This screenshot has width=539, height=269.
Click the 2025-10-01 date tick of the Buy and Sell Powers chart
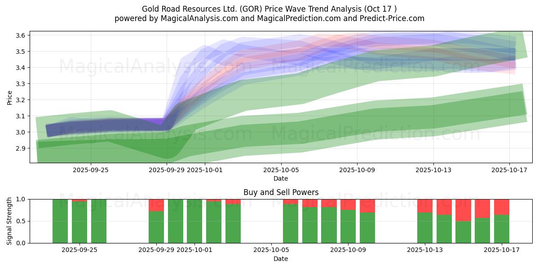tap(195, 250)
